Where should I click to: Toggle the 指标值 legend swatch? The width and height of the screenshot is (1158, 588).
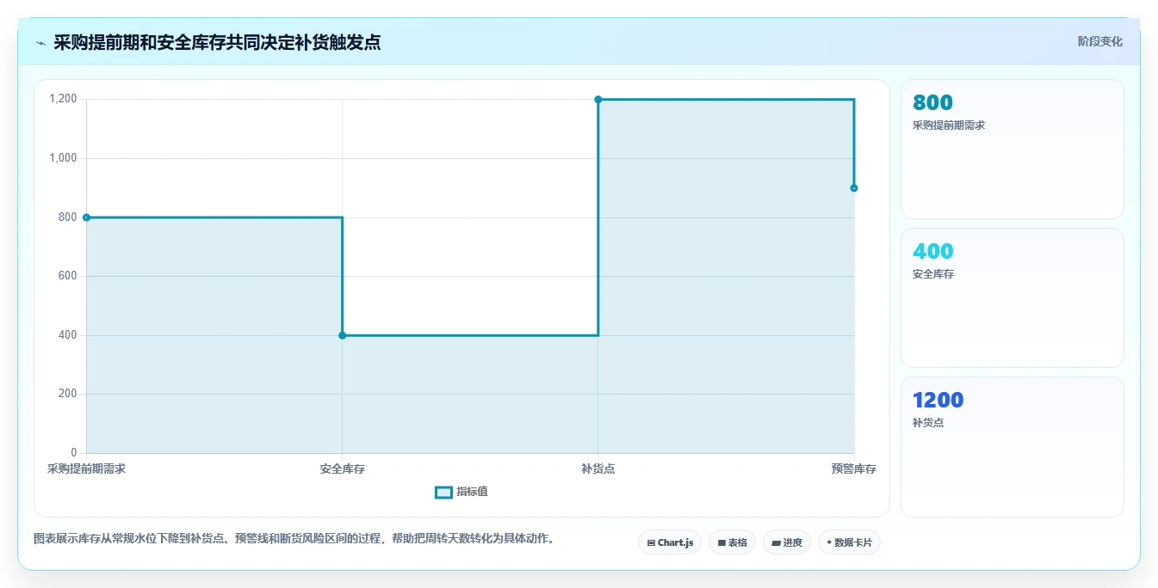(x=443, y=493)
